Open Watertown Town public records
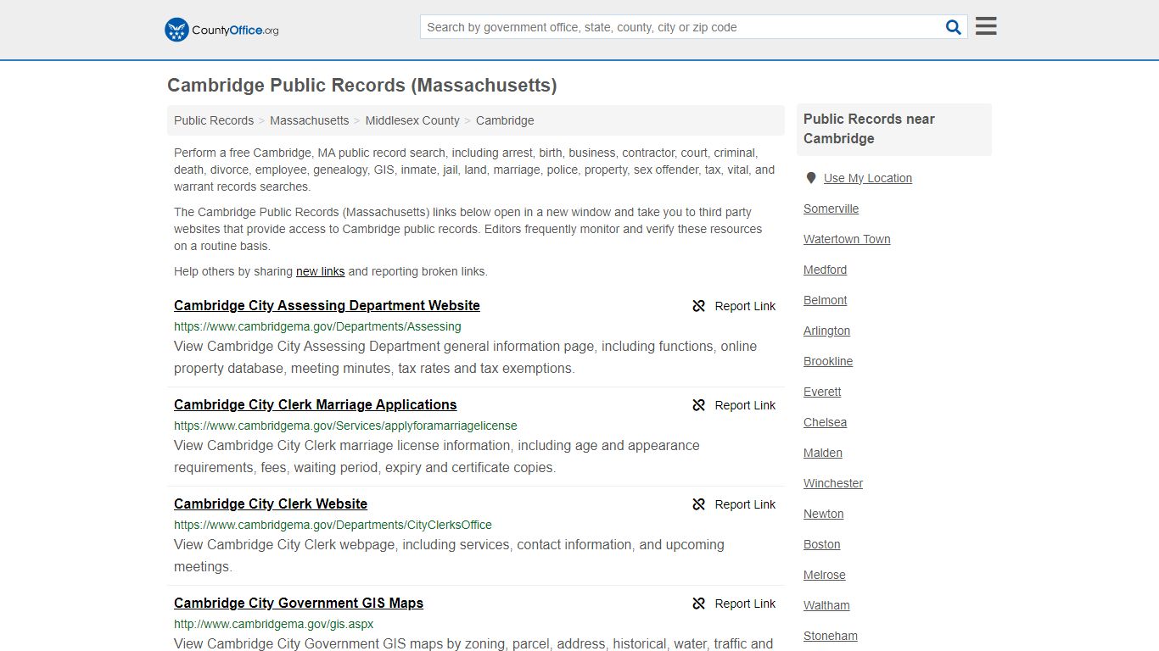 coord(847,239)
